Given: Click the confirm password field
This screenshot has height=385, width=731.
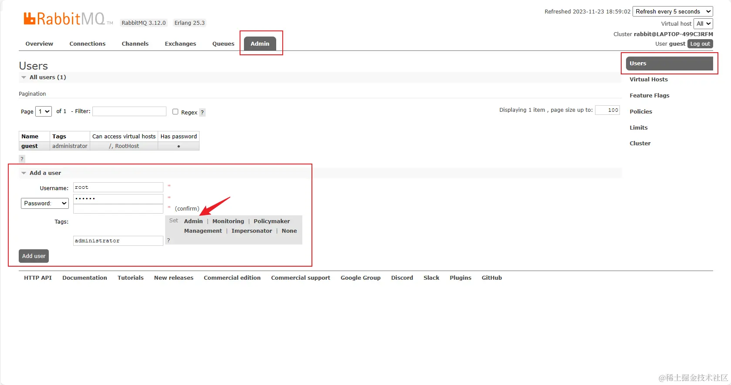Looking at the screenshot, I should pyautogui.click(x=118, y=209).
